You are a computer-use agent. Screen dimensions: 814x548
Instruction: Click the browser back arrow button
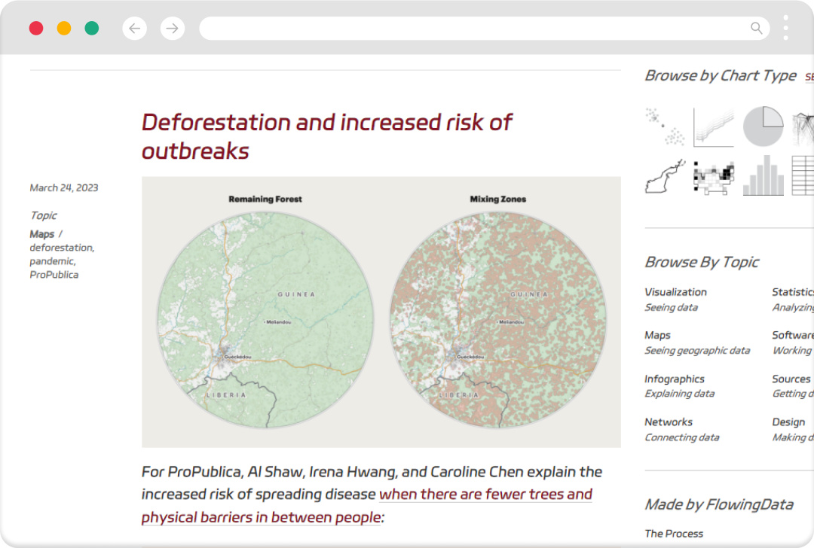click(135, 29)
